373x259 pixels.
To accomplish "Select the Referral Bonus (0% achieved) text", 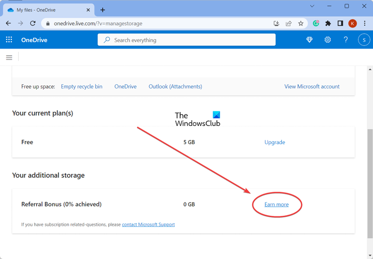I will 61,205.
